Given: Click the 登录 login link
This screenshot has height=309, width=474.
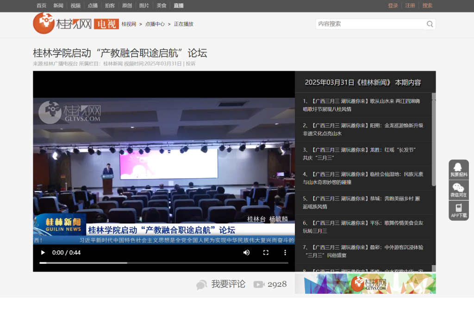Looking at the screenshot, I should [x=393, y=6].
